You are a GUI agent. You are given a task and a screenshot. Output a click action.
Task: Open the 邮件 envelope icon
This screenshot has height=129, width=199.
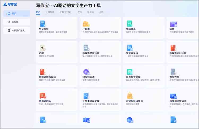[173, 24]
